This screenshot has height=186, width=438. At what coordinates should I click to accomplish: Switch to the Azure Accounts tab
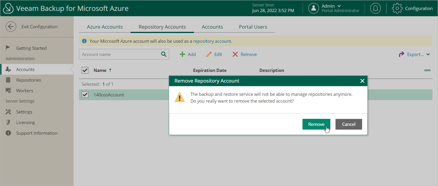105,27
